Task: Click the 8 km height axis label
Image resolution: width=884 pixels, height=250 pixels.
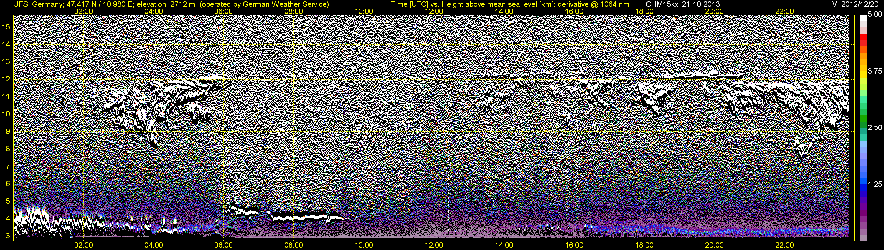Action: pos(9,149)
